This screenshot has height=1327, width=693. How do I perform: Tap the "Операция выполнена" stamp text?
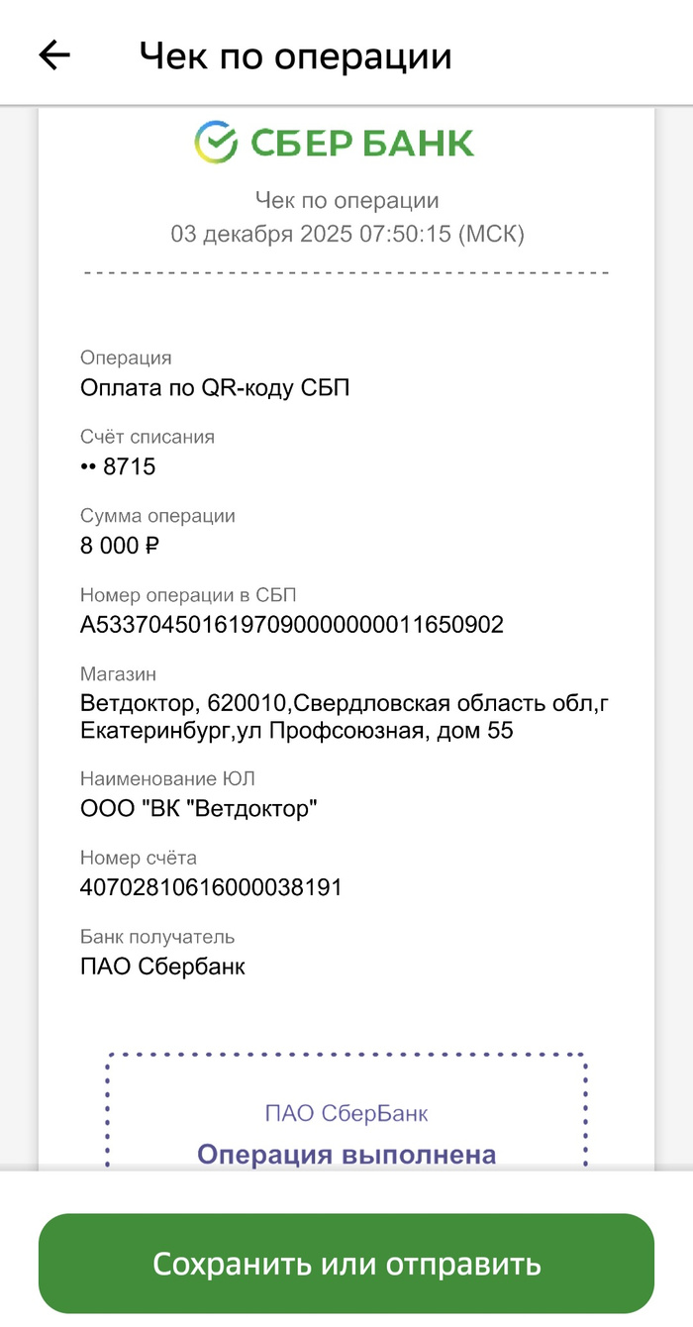click(346, 1155)
